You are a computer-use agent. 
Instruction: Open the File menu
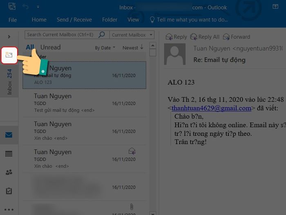[13, 20]
